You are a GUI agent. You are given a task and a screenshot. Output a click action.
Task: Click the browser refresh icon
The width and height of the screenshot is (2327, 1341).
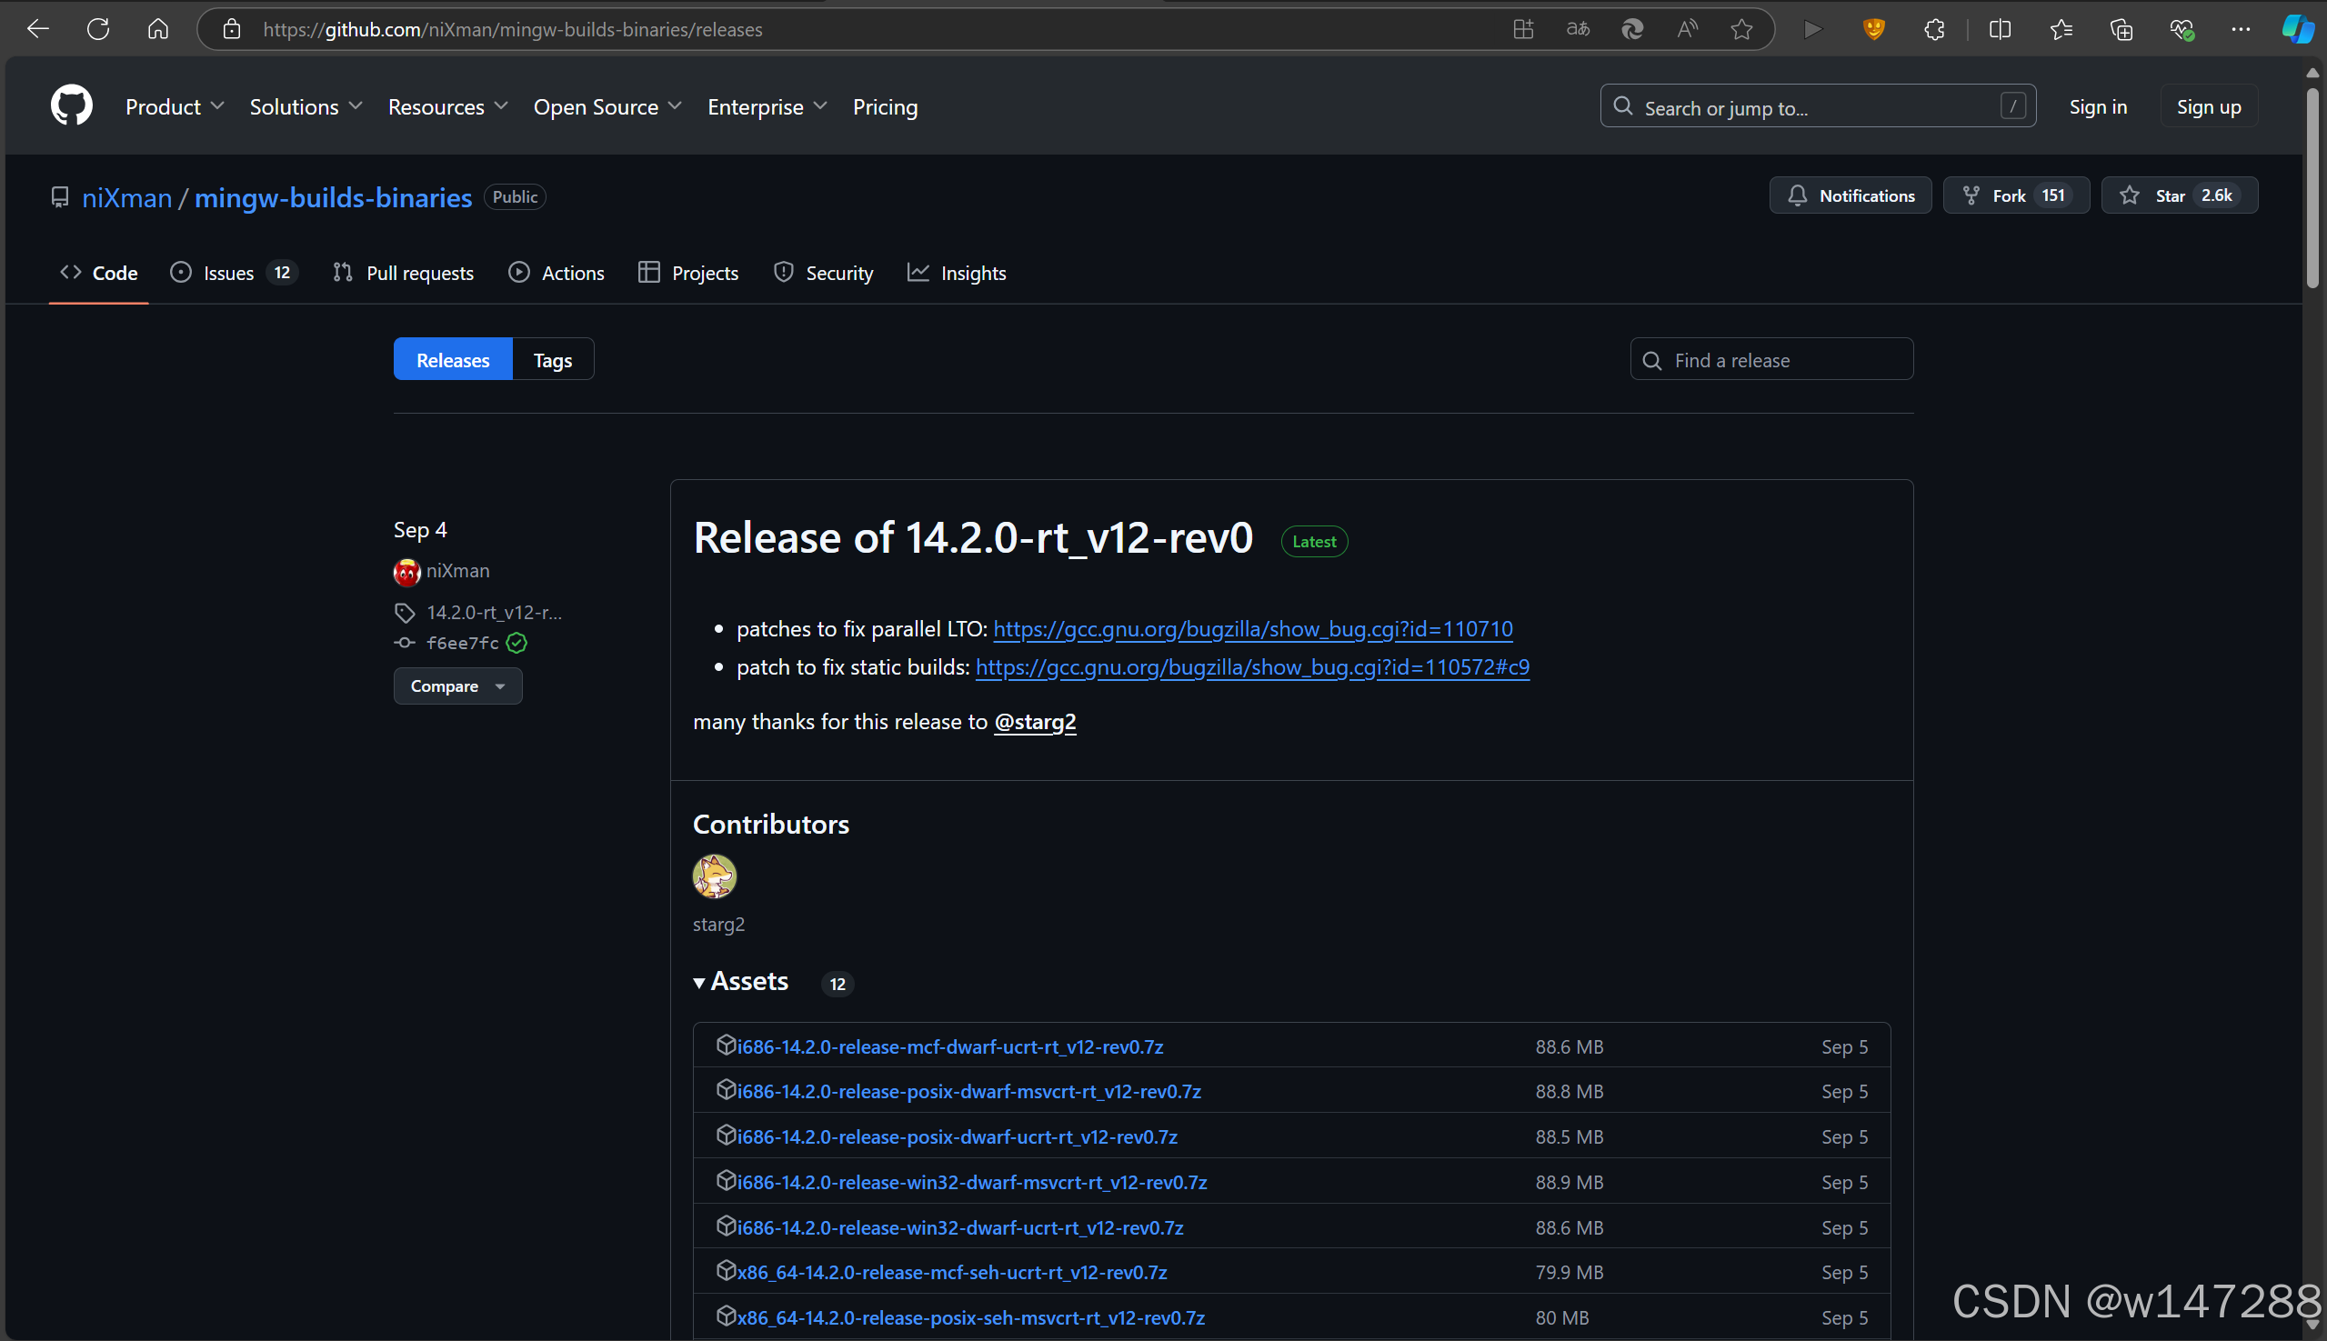pyautogui.click(x=97, y=29)
